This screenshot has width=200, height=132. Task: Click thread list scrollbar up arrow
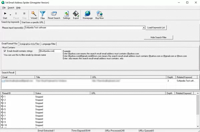tap(198, 93)
